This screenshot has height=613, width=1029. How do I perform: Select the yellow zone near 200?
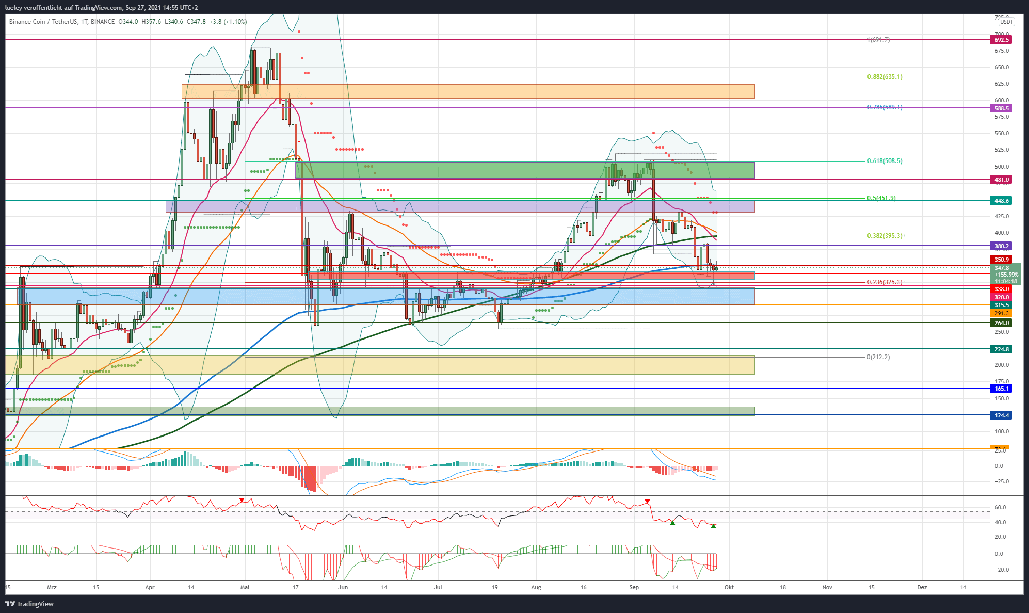pos(380,365)
